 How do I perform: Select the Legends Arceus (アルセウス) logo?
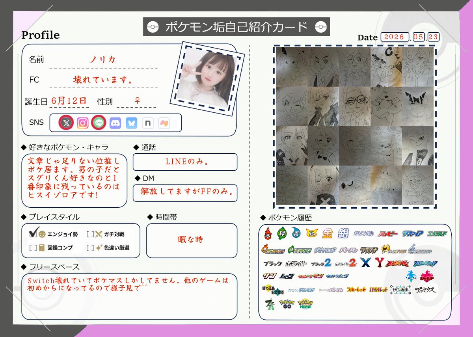[x=425, y=290]
